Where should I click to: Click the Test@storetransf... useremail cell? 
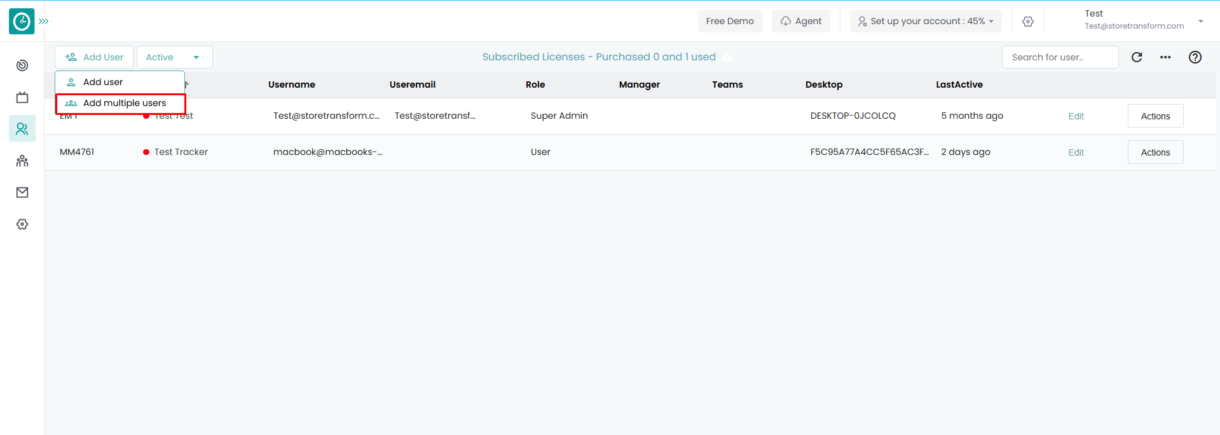pos(435,116)
